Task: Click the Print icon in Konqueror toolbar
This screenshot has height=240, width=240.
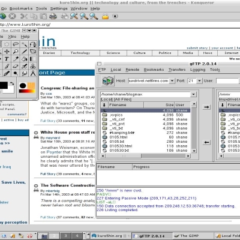Action: tap(53, 16)
